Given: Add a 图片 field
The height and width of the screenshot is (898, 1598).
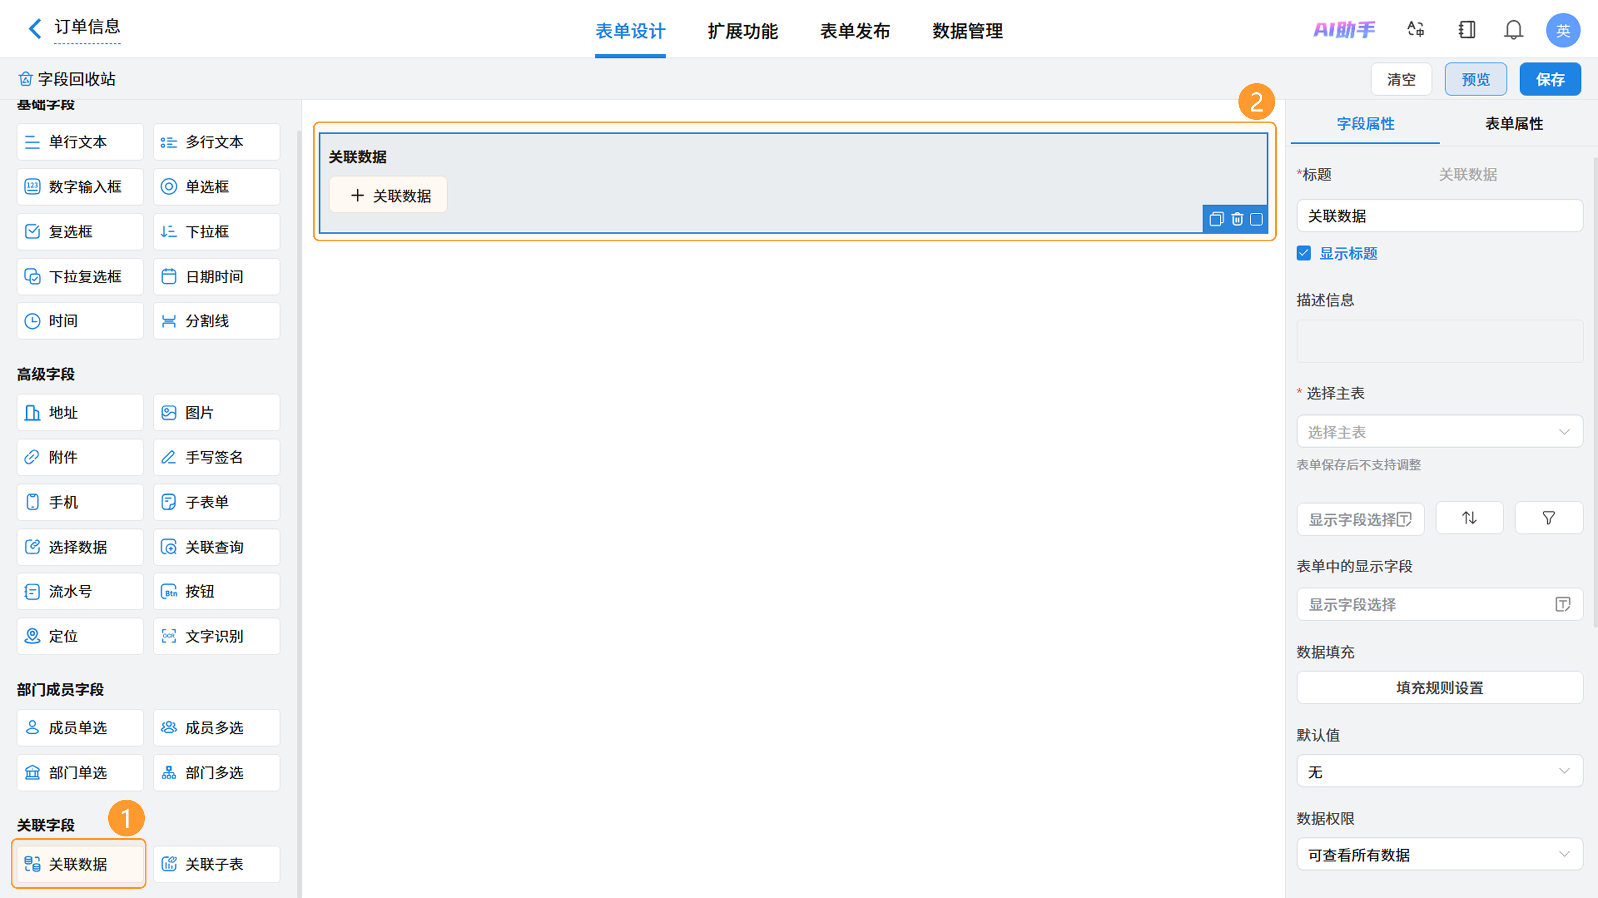Looking at the screenshot, I should [x=216, y=412].
